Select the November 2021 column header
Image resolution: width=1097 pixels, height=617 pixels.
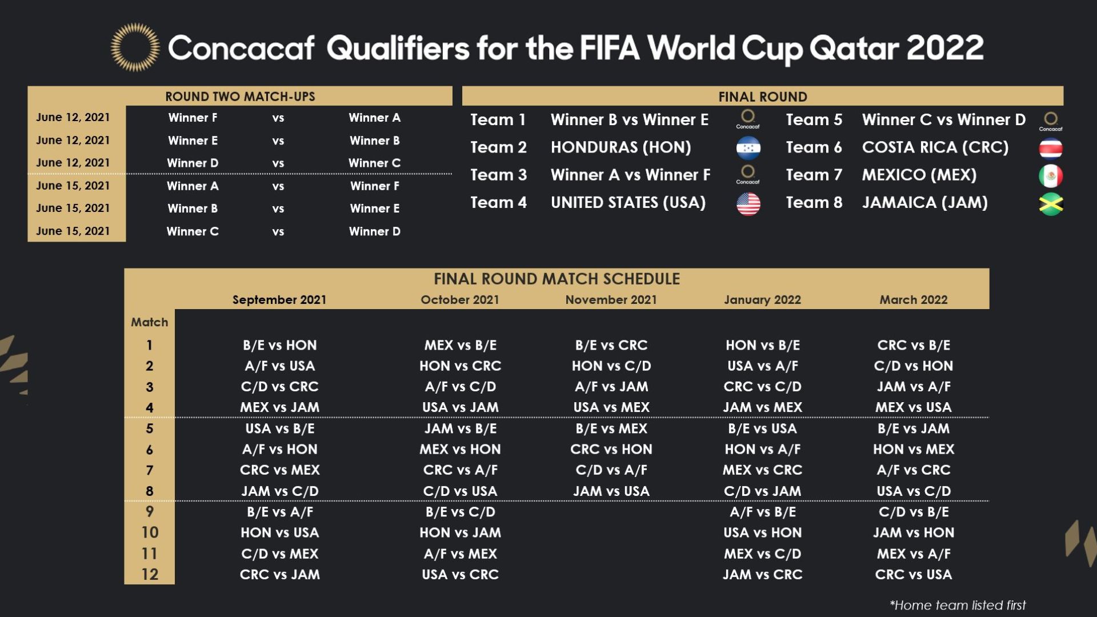611,299
